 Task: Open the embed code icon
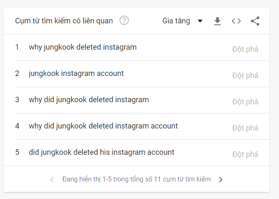(x=236, y=21)
